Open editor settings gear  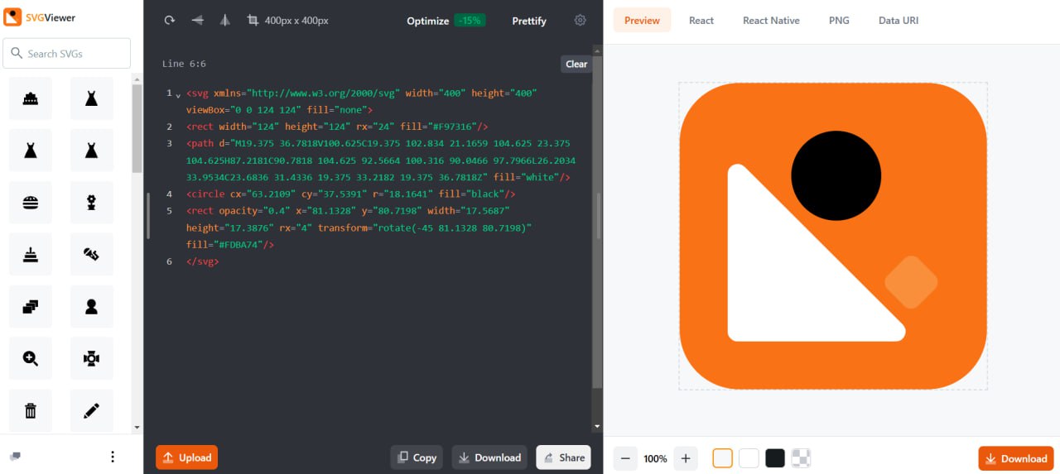[580, 21]
